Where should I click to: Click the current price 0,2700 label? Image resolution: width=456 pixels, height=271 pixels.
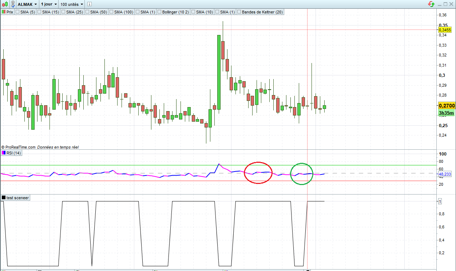[x=447, y=106]
